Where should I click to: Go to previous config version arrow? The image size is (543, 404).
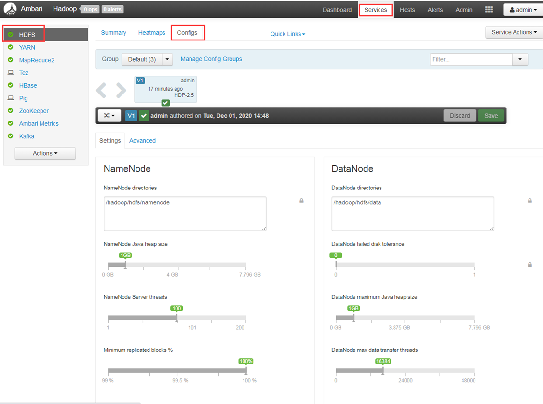pyautogui.click(x=101, y=90)
